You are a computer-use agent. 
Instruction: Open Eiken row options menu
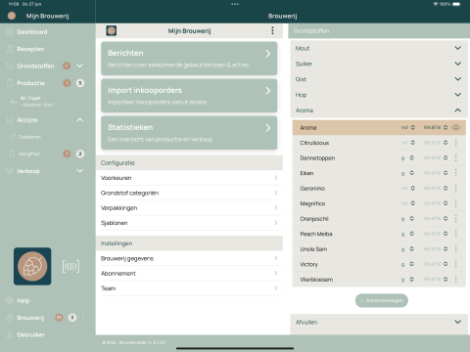tap(455, 173)
